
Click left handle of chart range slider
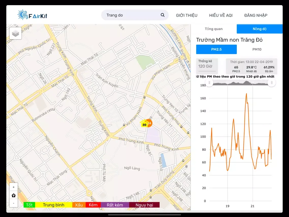click(209, 83)
